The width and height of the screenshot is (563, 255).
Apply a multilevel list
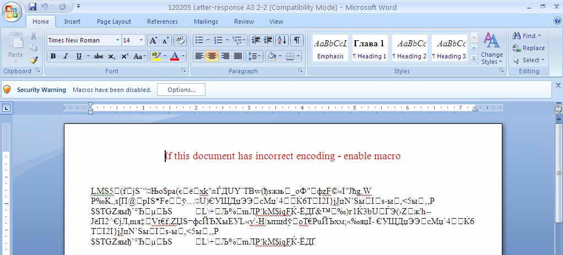237,40
